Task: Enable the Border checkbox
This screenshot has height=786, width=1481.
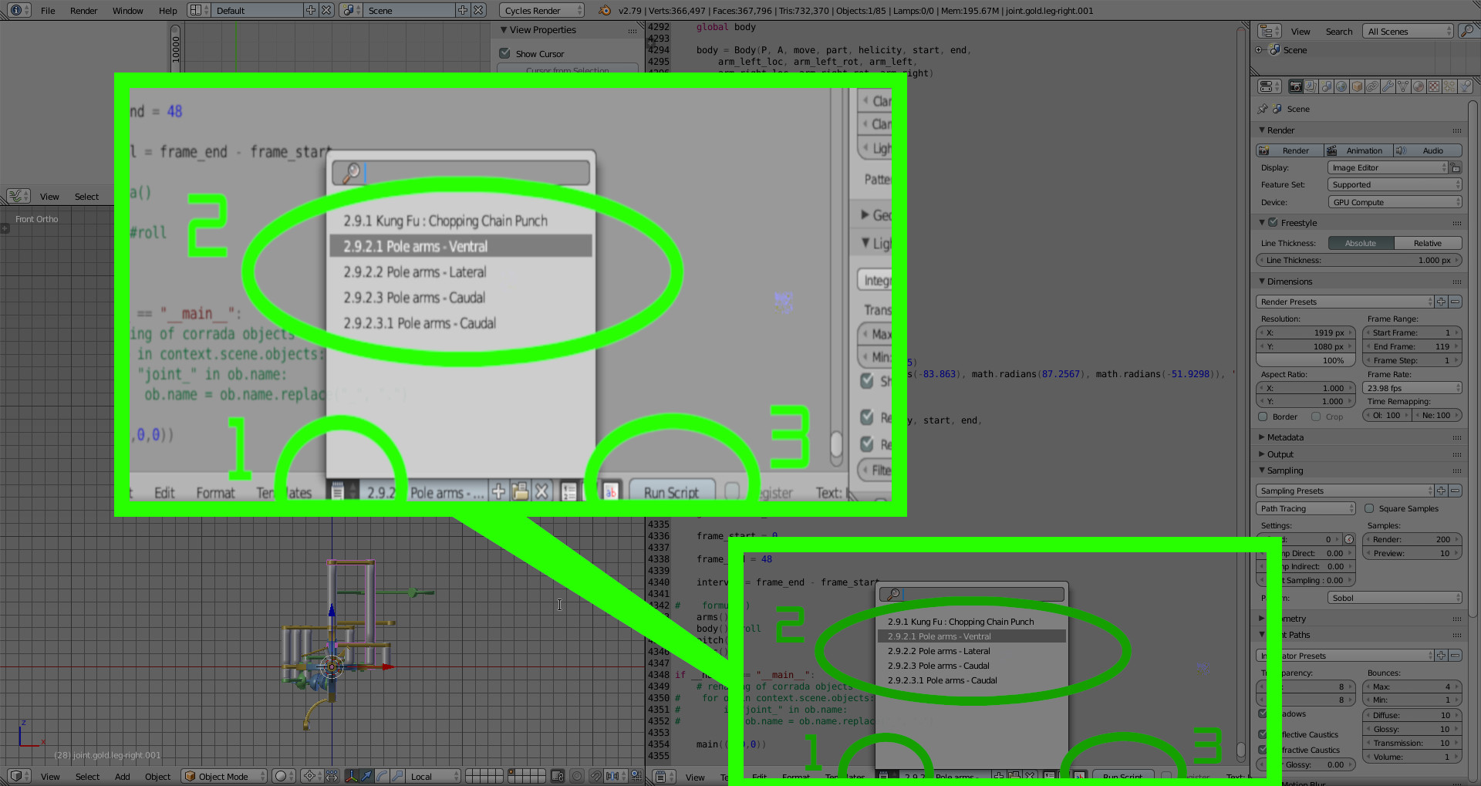Action: [1263, 417]
